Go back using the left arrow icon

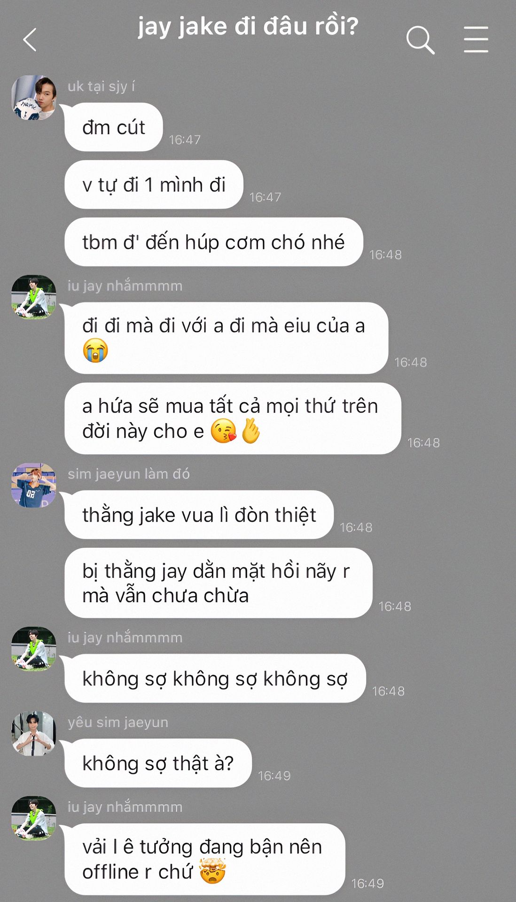click(x=30, y=39)
